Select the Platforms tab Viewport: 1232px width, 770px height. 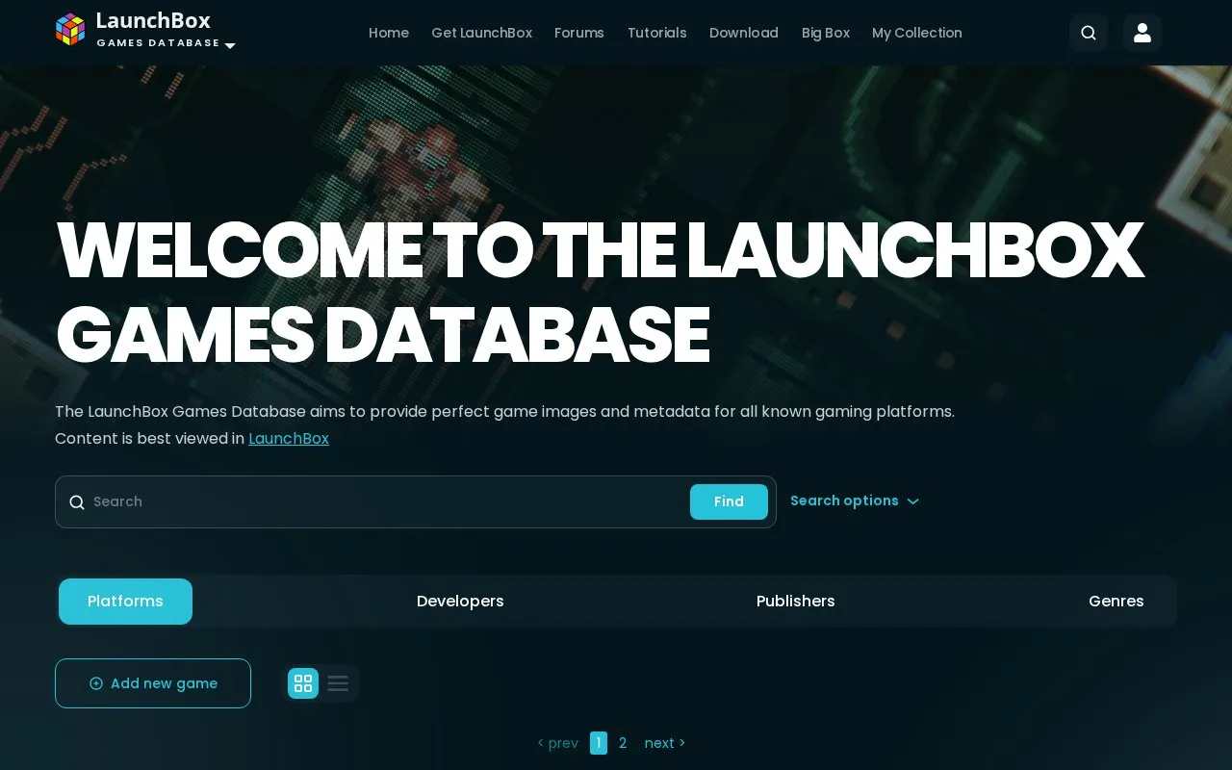click(125, 602)
